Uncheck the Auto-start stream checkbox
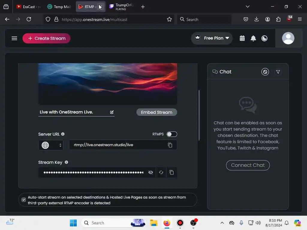Image resolution: width=307 pixels, height=230 pixels. pyautogui.click(x=24, y=200)
